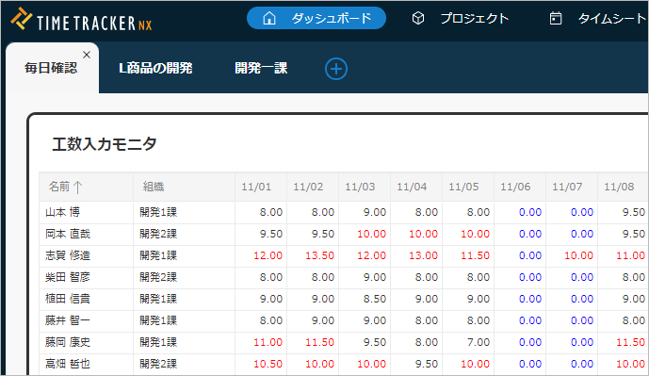Add a new dashboard tab with plus icon
Image resolution: width=649 pixels, height=376 pixels.
coord(336,69)
